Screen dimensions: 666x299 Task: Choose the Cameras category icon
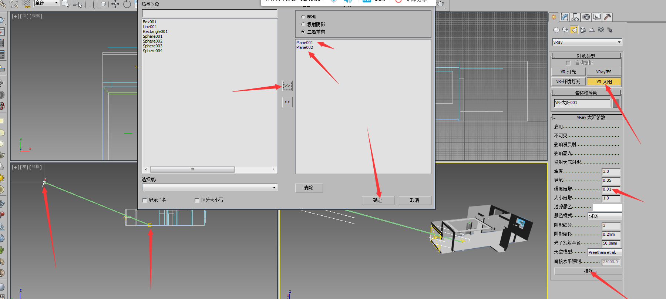click(x=583, y=30)
